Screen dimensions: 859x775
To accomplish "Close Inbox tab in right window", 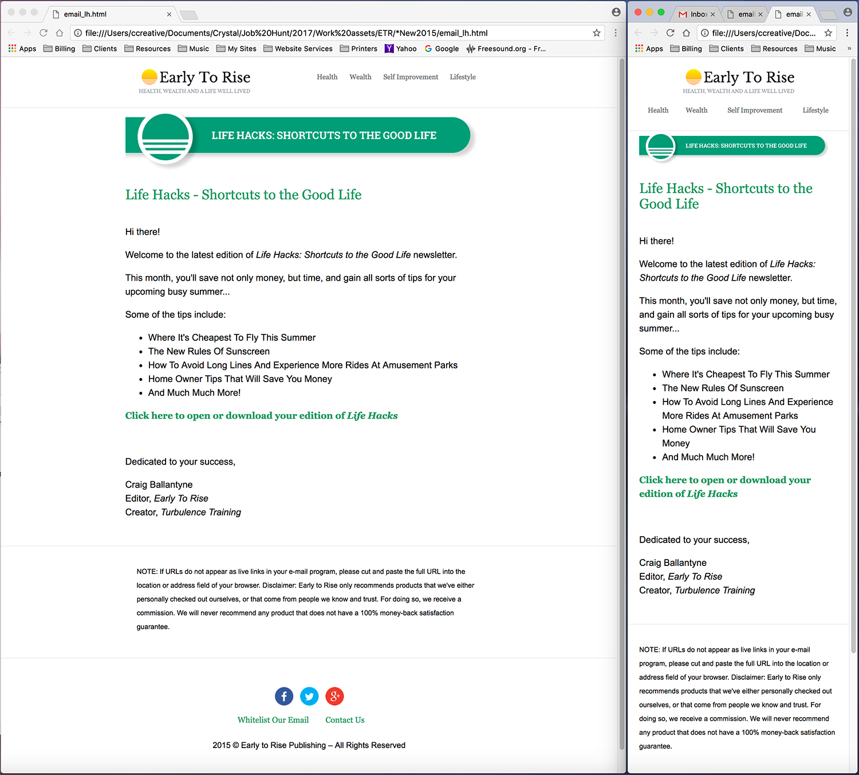I will click(x=712, y=14).
